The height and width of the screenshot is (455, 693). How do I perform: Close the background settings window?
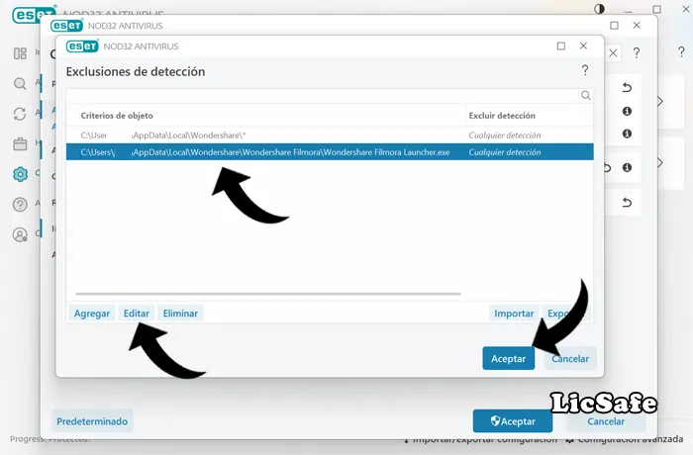pyautogui.click(x=637, y=25)
